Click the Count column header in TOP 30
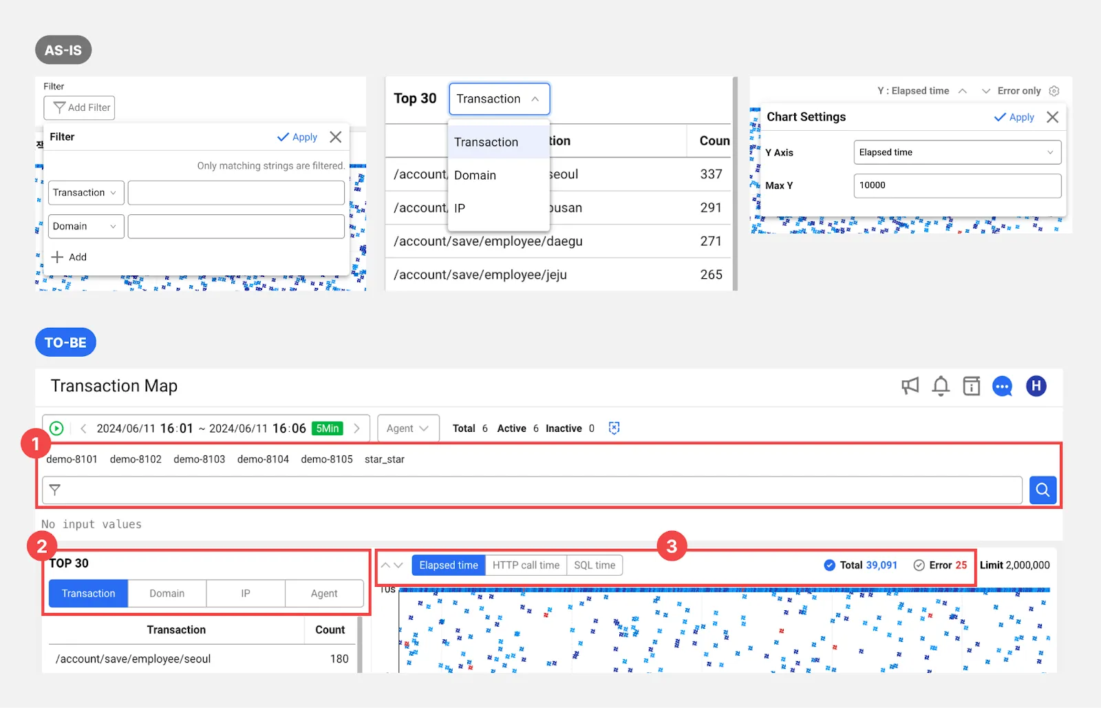Viewport: 1101px width, 708px height. [x=330, y=630]
